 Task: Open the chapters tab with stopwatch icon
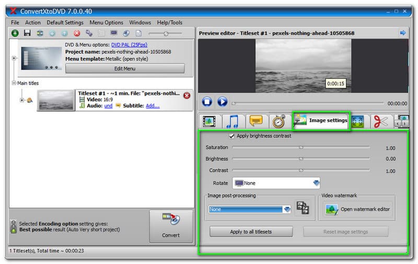point(278,121)
